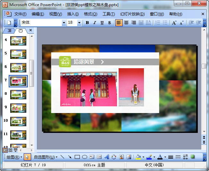The image size is (209, 171).
Task: Open the 幻灯片放映(D) menu
Action: click(132, 14)
